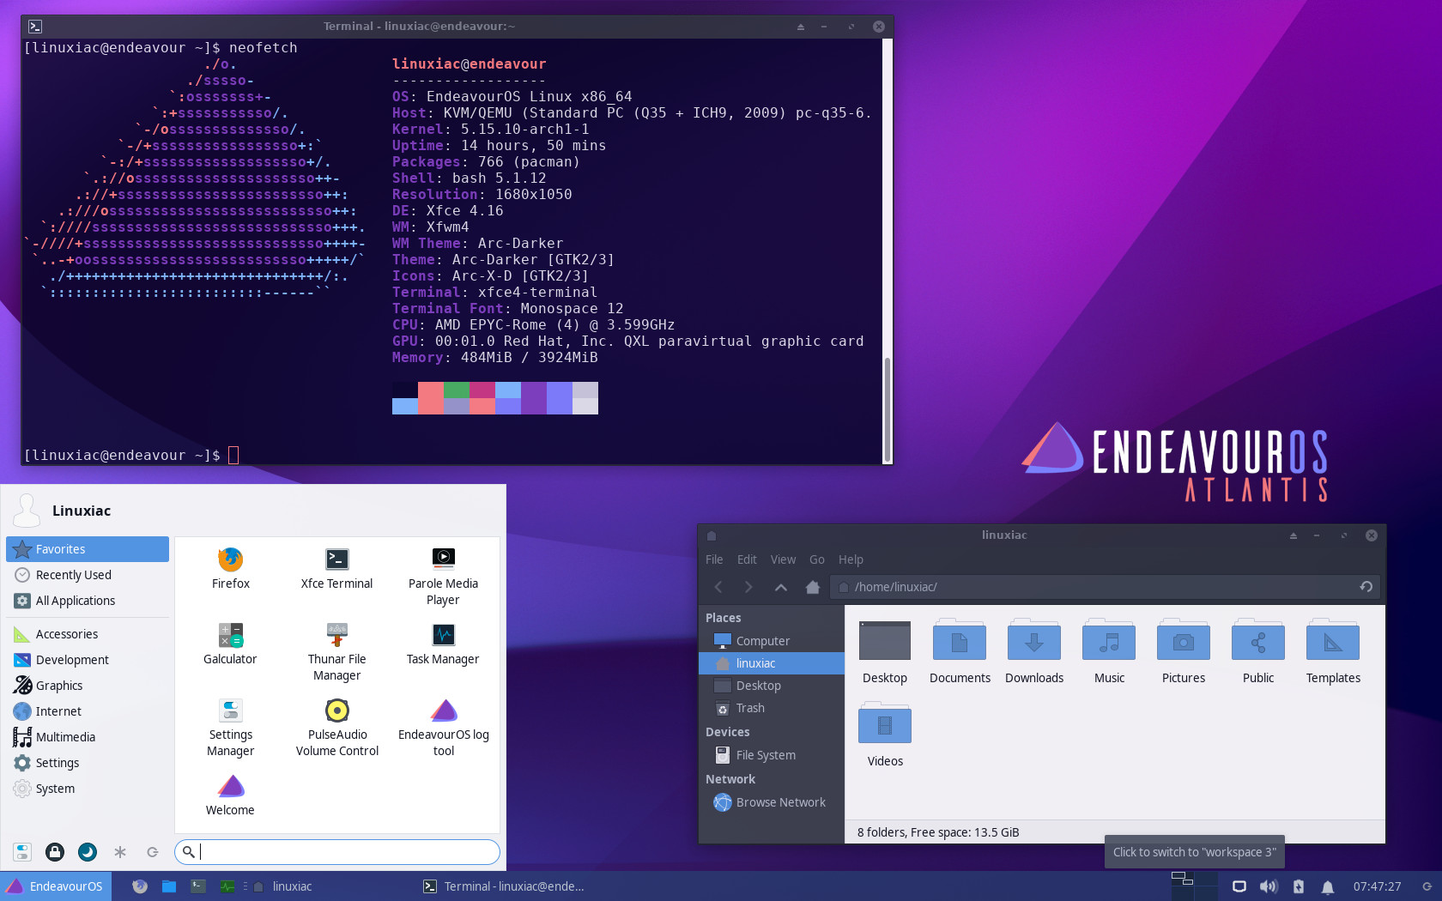The width and height of the screenshot is (1442, 901).
Task: Open Thunar Edit menu
Action: click(747, 559)
